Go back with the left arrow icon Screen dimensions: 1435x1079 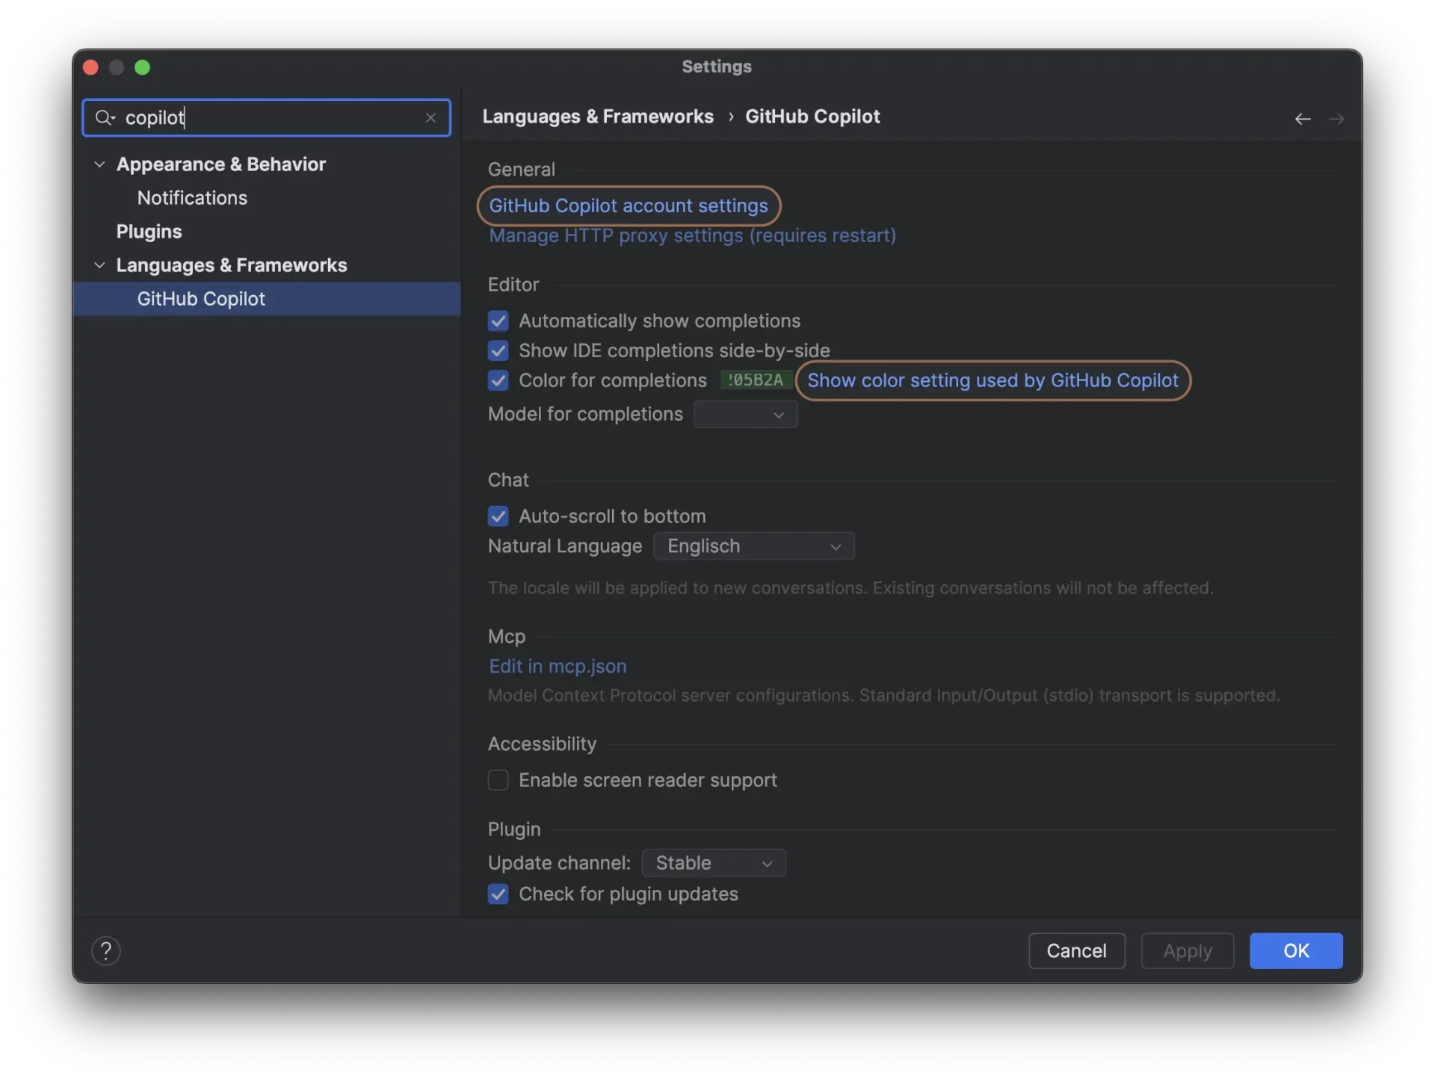tap(1302, 119)
